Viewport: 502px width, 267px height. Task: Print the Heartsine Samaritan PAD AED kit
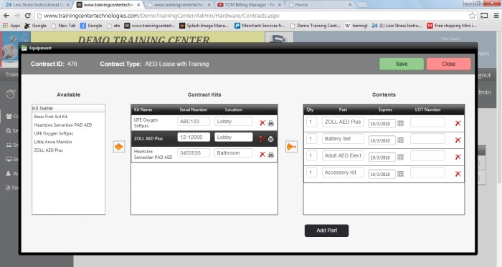coord(271,155)
